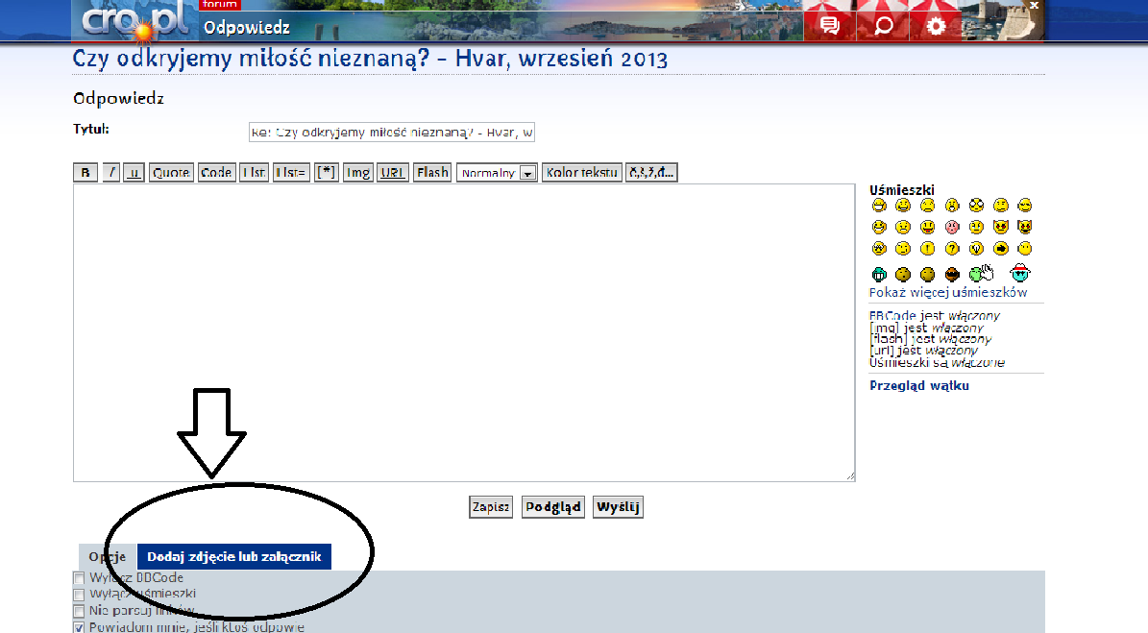Show more smileys via 'Pokaż więcej uśmieszków'

pos(947,293)
